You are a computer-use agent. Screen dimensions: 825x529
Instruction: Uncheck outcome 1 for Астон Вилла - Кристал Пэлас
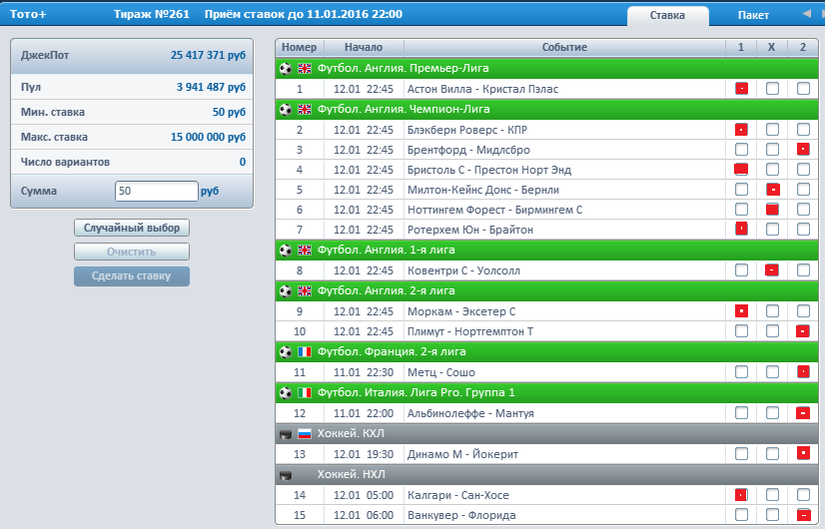pyautogui.click(x=741, y=89)
